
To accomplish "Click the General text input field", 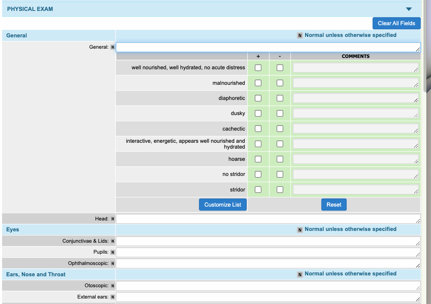I will pos(267,47).
